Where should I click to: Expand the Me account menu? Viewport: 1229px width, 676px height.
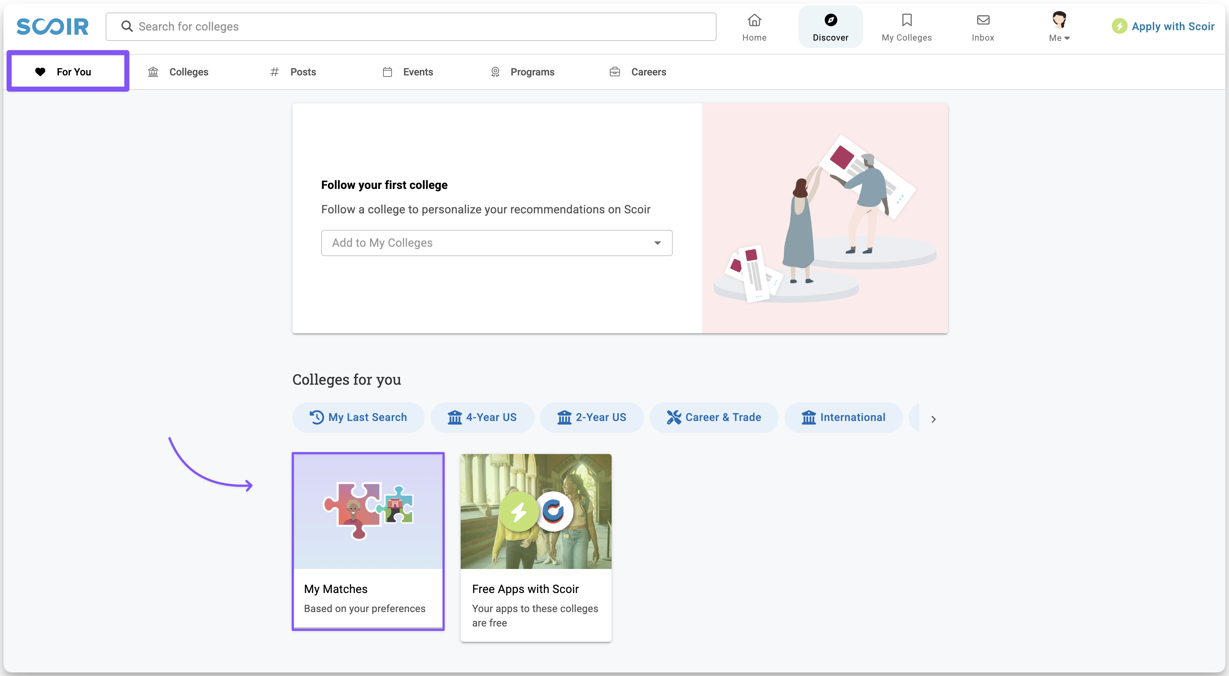pyautogui.click(x=1059, y=38)
